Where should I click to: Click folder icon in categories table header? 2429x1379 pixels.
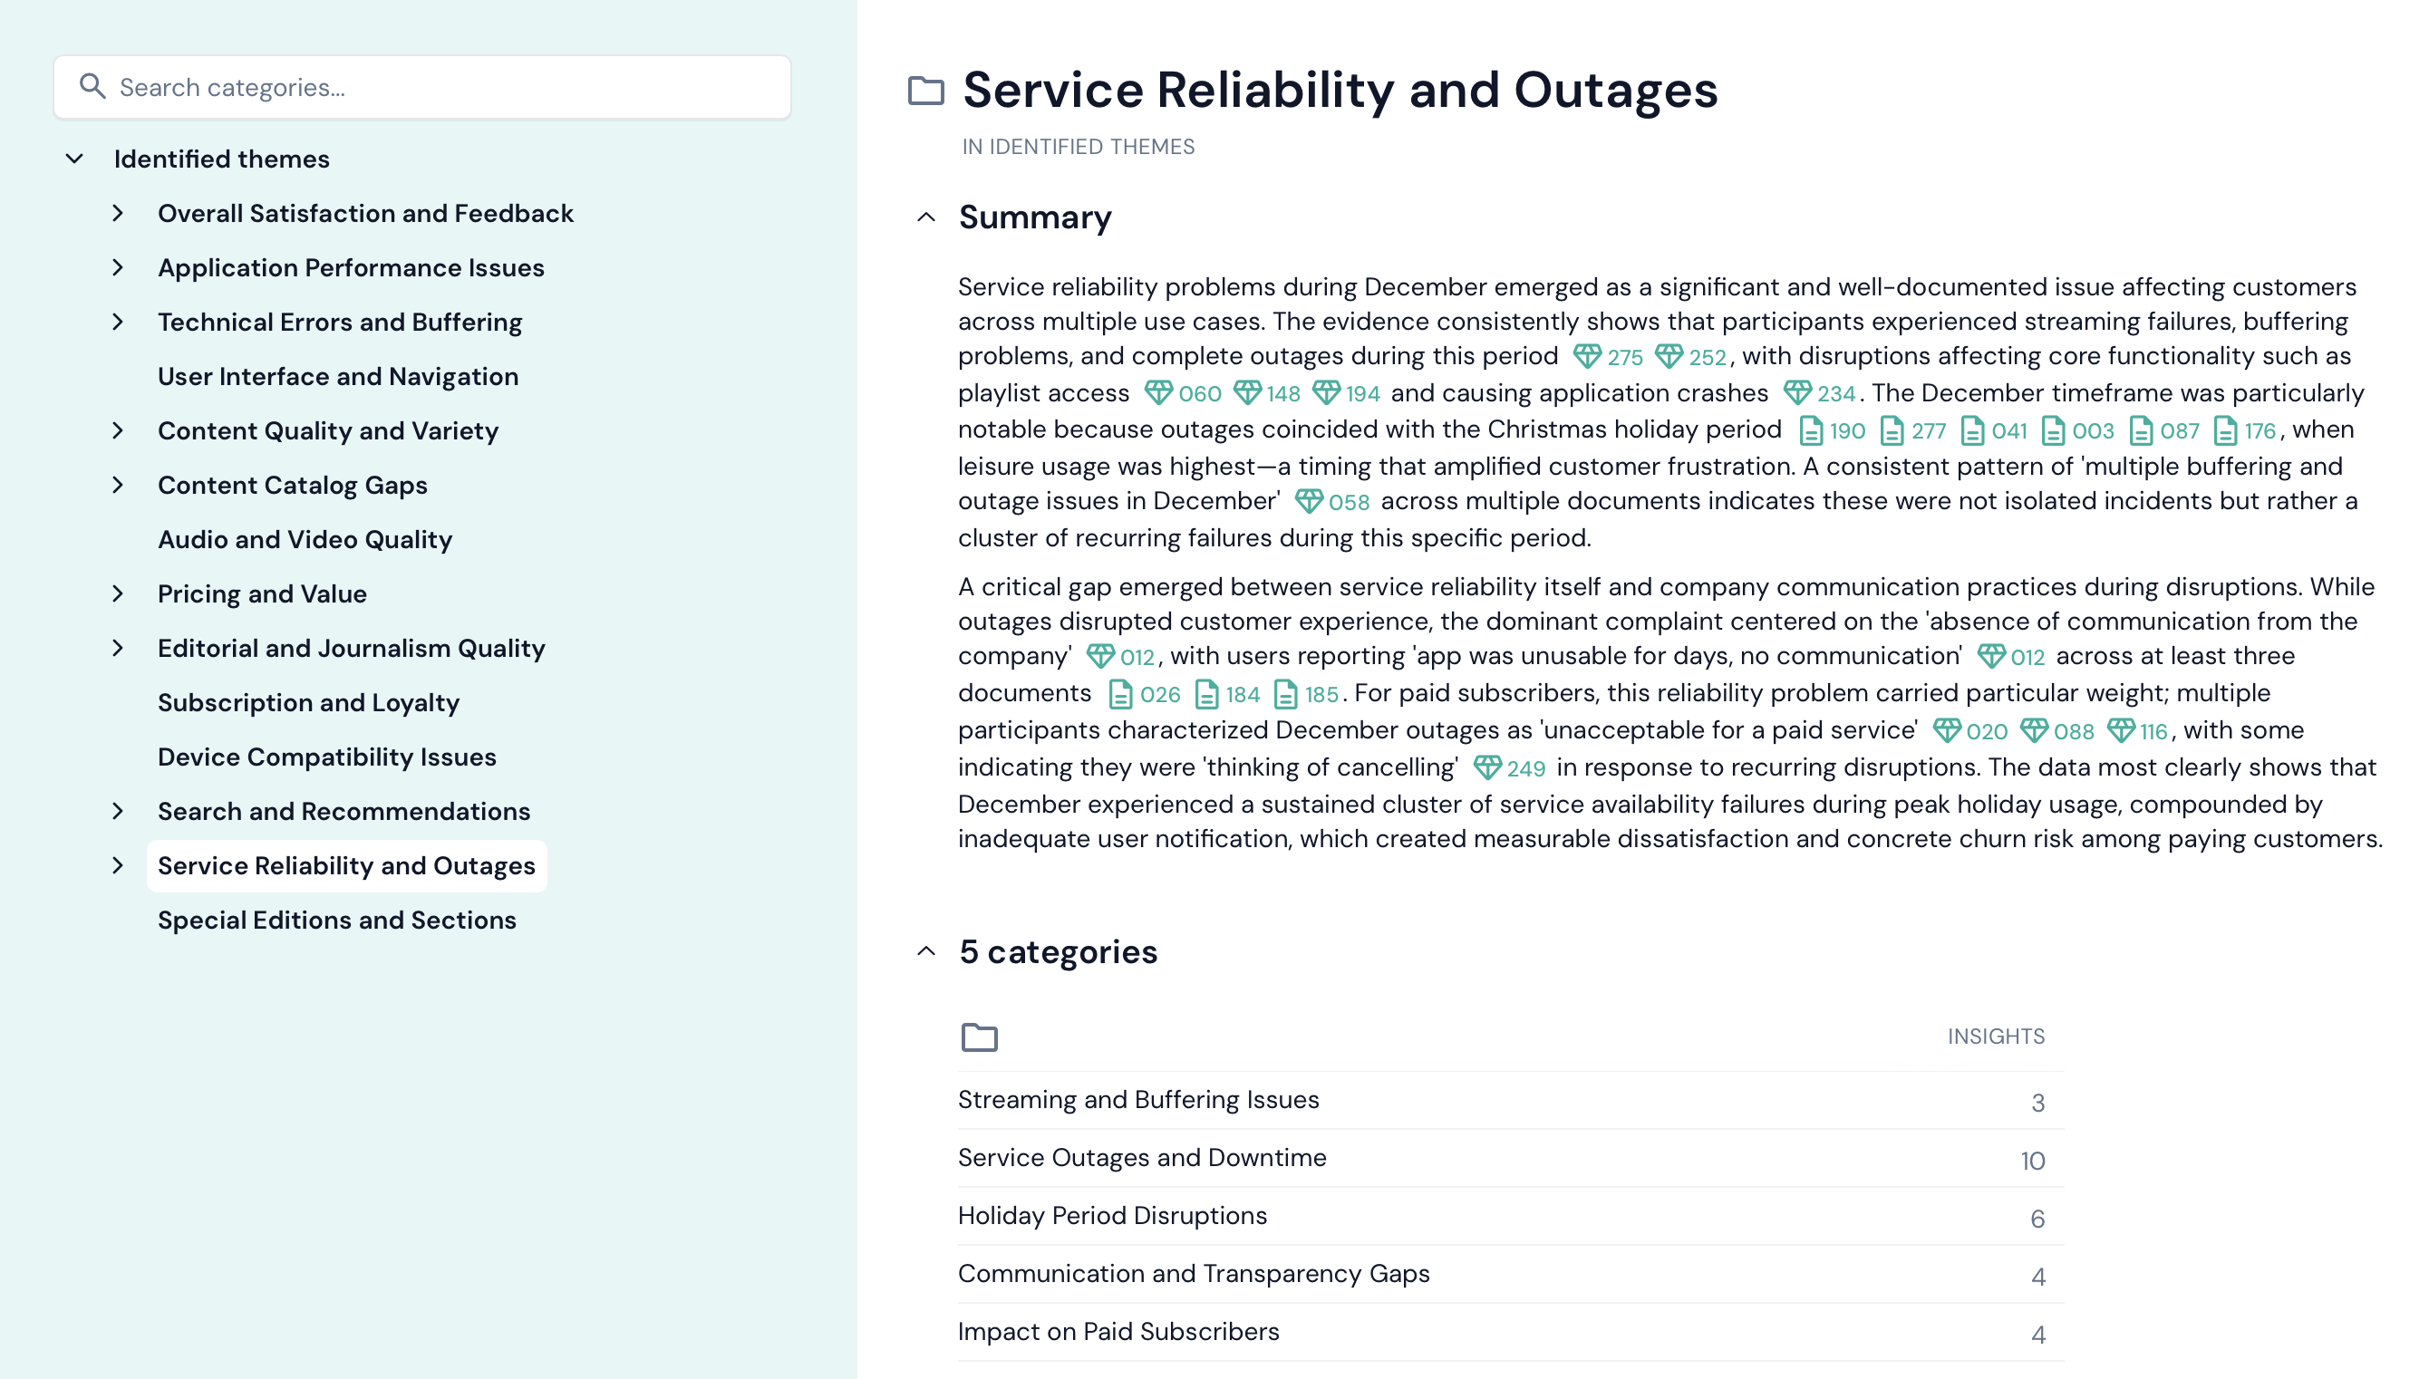979,1037
